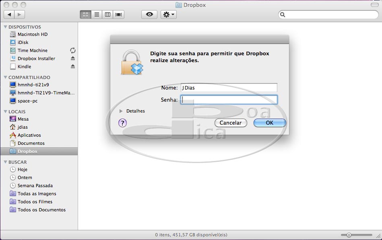Open Documentos folder
Screen dimensions: 382x240
click(x=39, y=143)
